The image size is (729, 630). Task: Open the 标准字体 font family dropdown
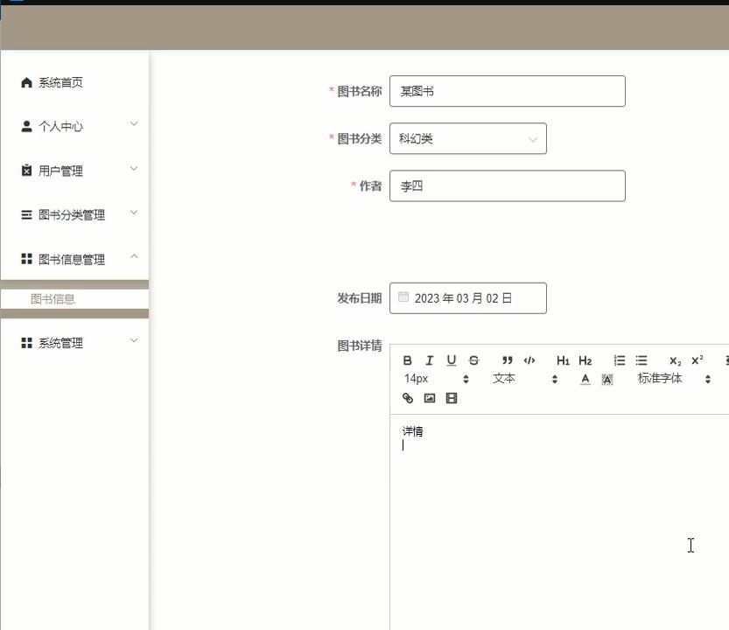(x=674, y=379)
